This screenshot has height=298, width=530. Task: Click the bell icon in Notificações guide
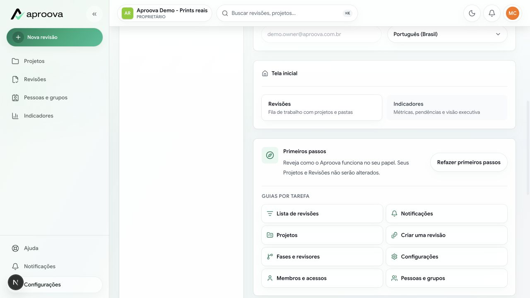click(394, 214)
